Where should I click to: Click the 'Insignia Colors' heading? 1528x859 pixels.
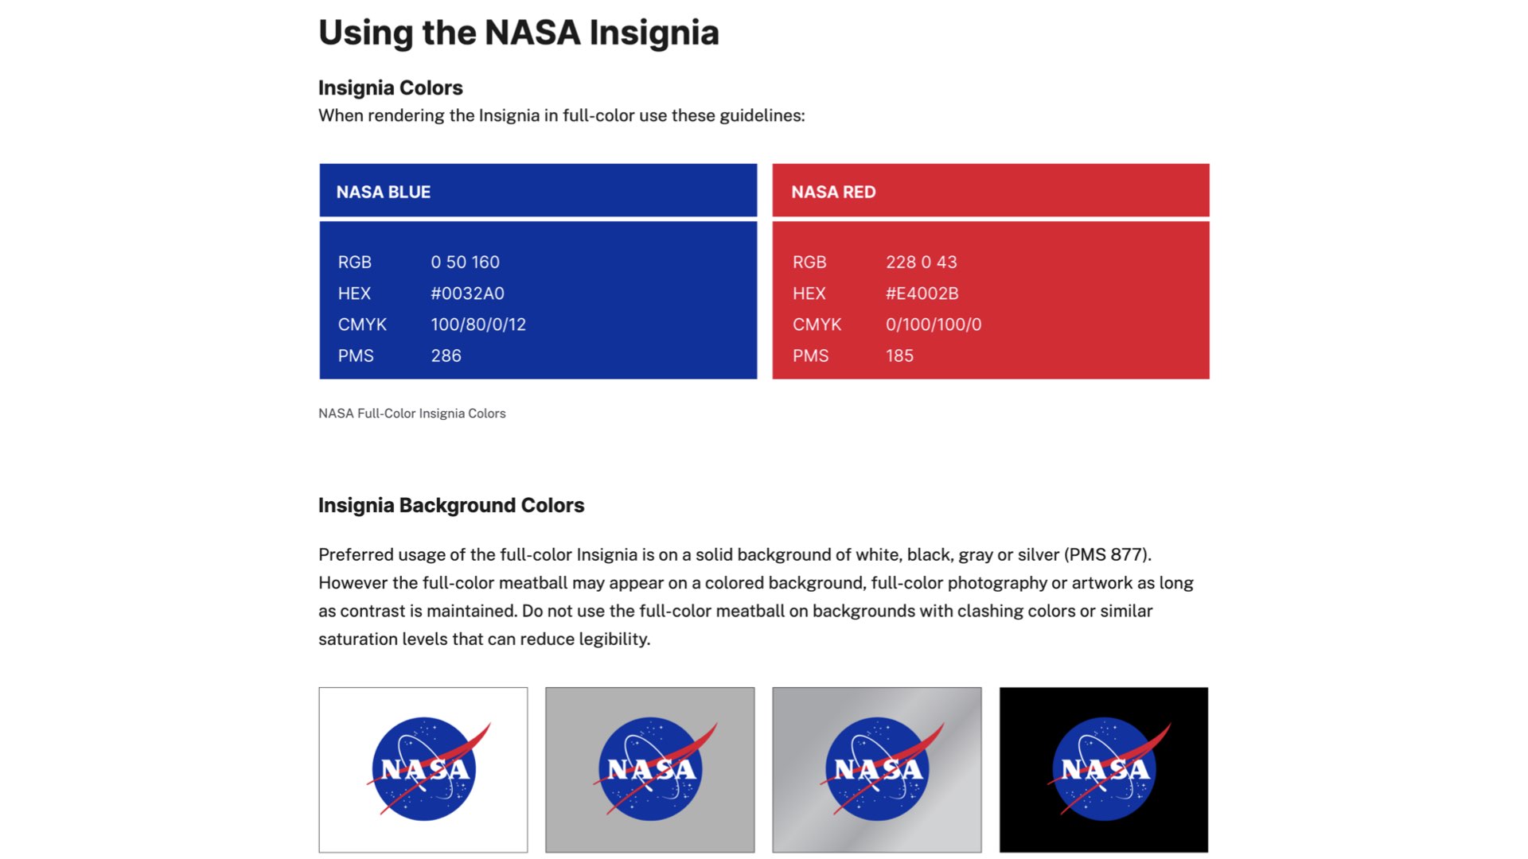390,87
